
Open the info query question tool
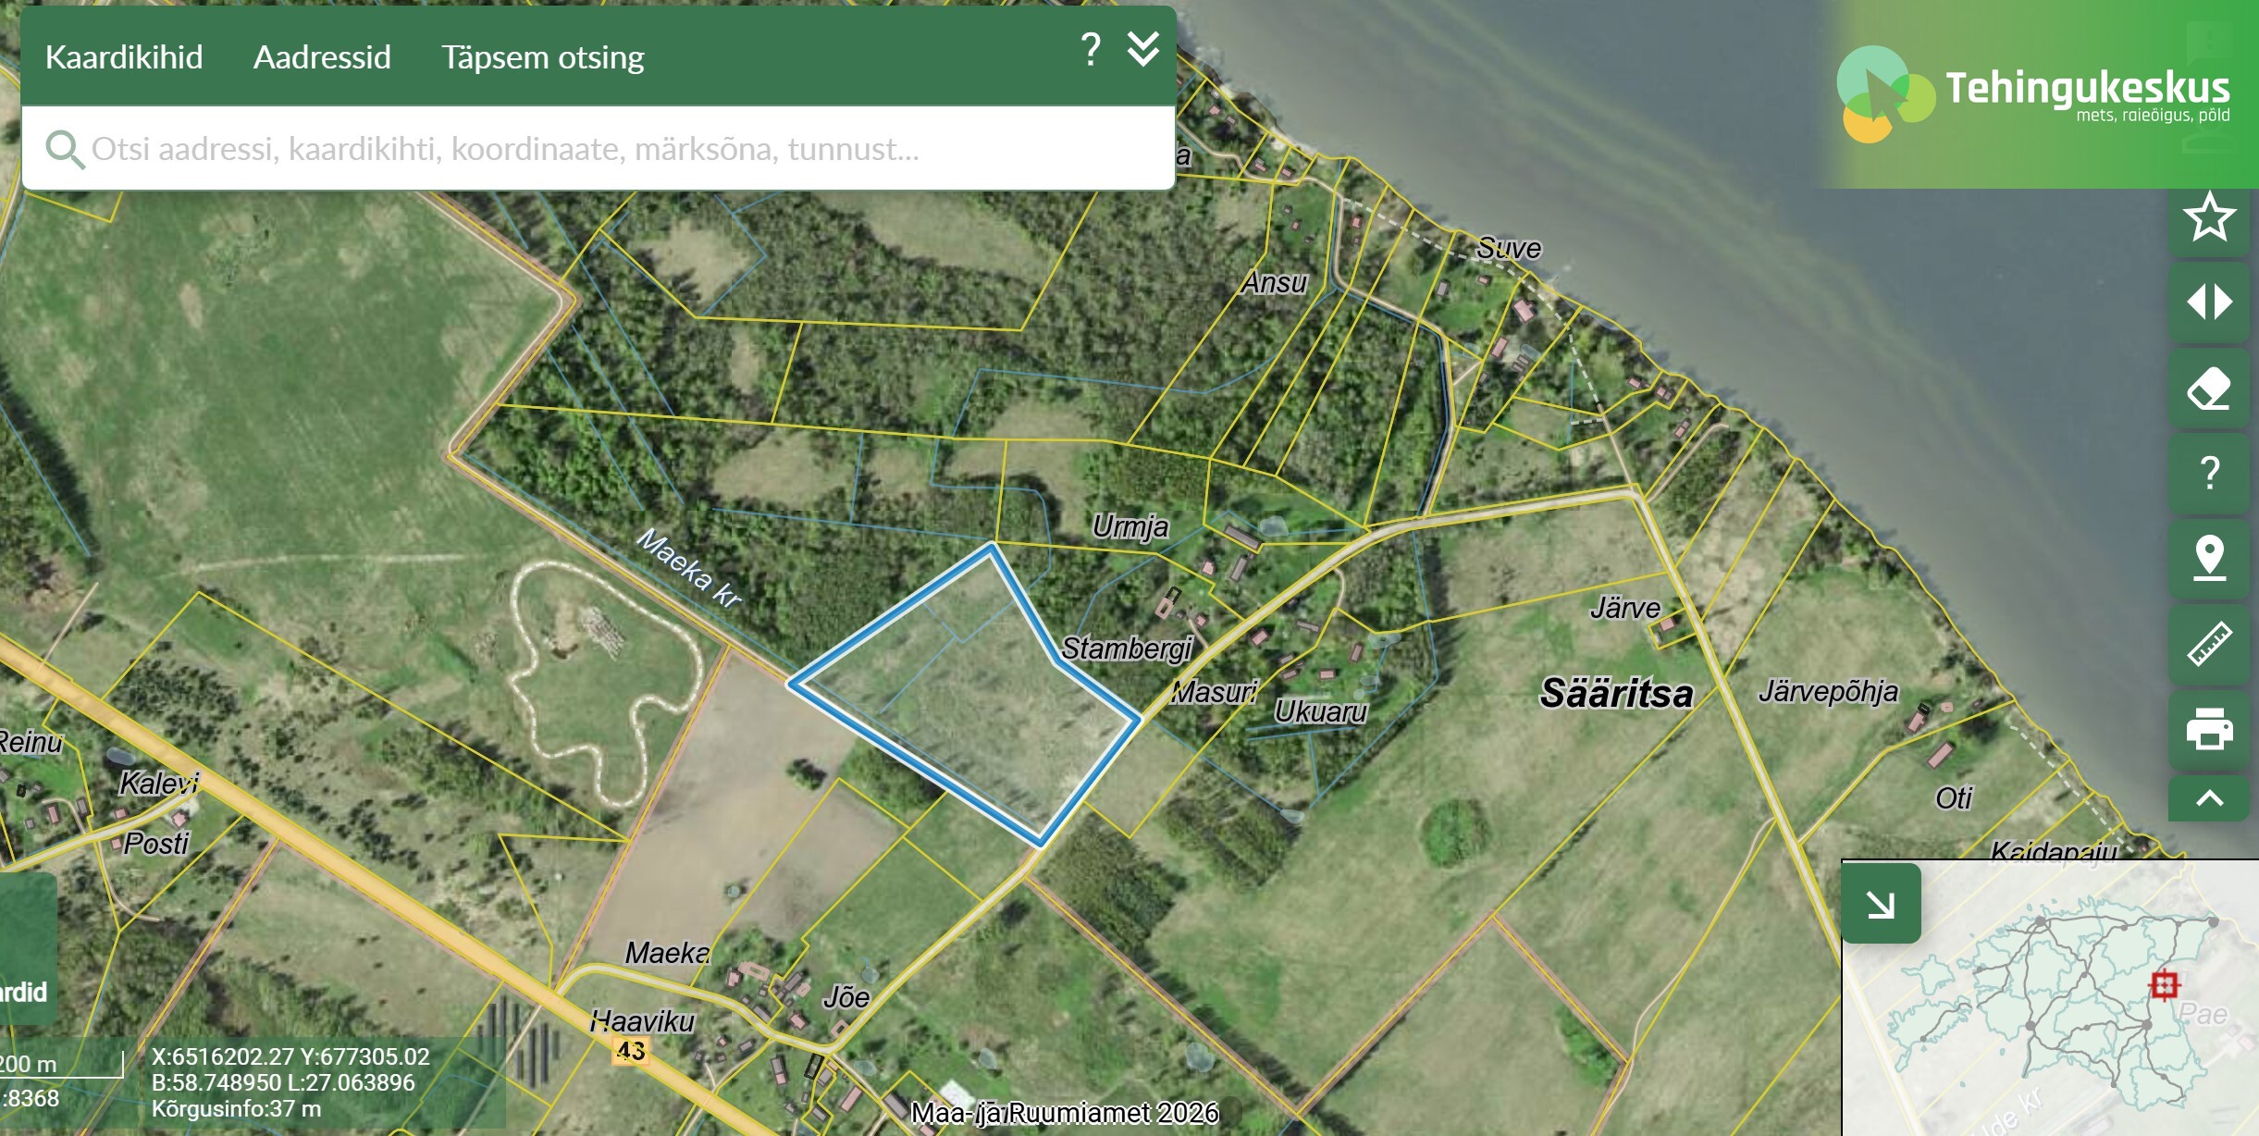pos(2209,474)
